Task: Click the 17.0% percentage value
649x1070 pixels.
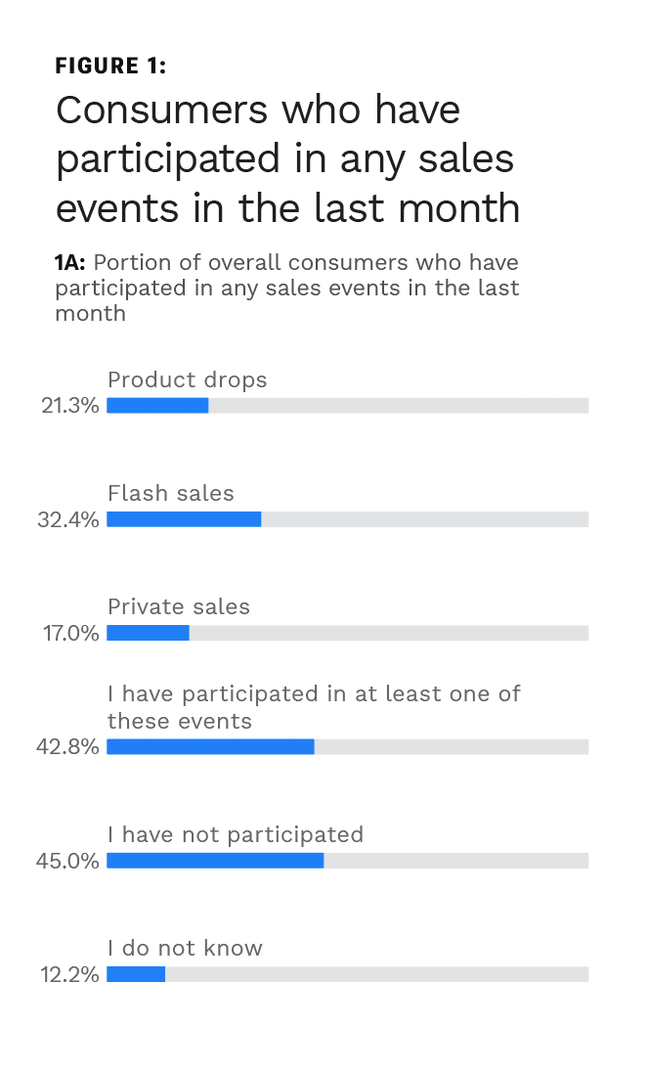Action: (x=70, y=633)
